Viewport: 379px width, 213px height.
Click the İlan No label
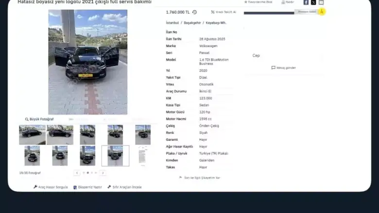coord(172,32)
